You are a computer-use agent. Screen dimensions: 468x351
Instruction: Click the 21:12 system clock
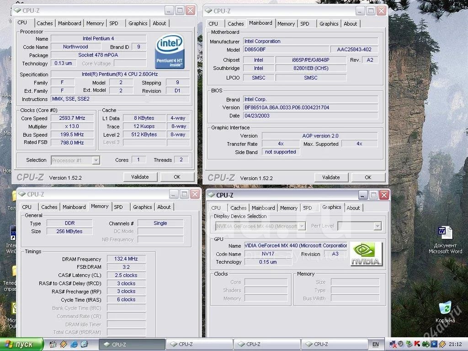455,344
